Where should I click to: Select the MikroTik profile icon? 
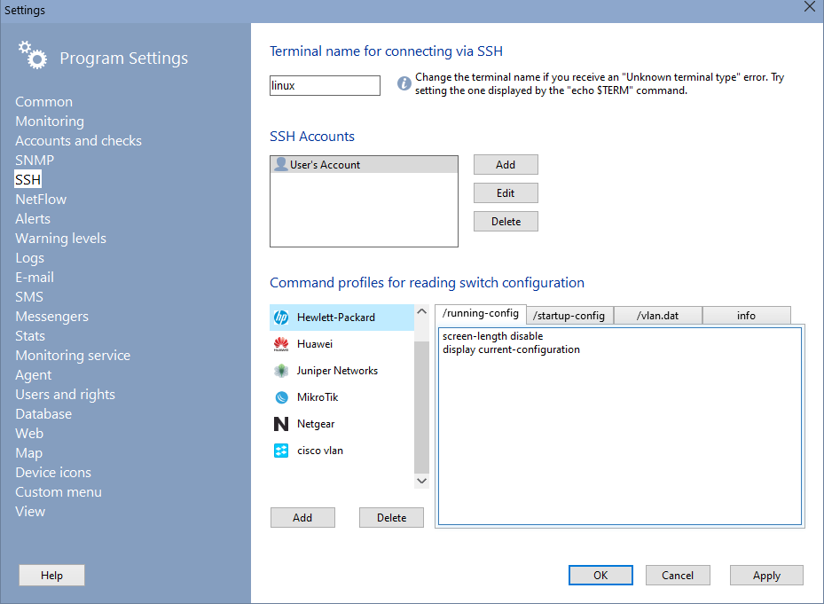(280, 396)
